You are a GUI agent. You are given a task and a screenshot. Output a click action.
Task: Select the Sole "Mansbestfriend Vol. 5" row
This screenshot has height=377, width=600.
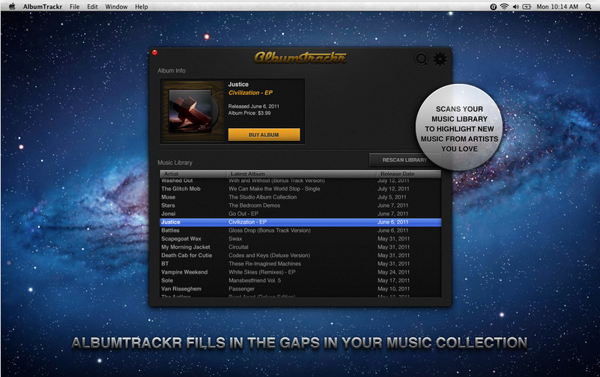click(x=300, y=280)
